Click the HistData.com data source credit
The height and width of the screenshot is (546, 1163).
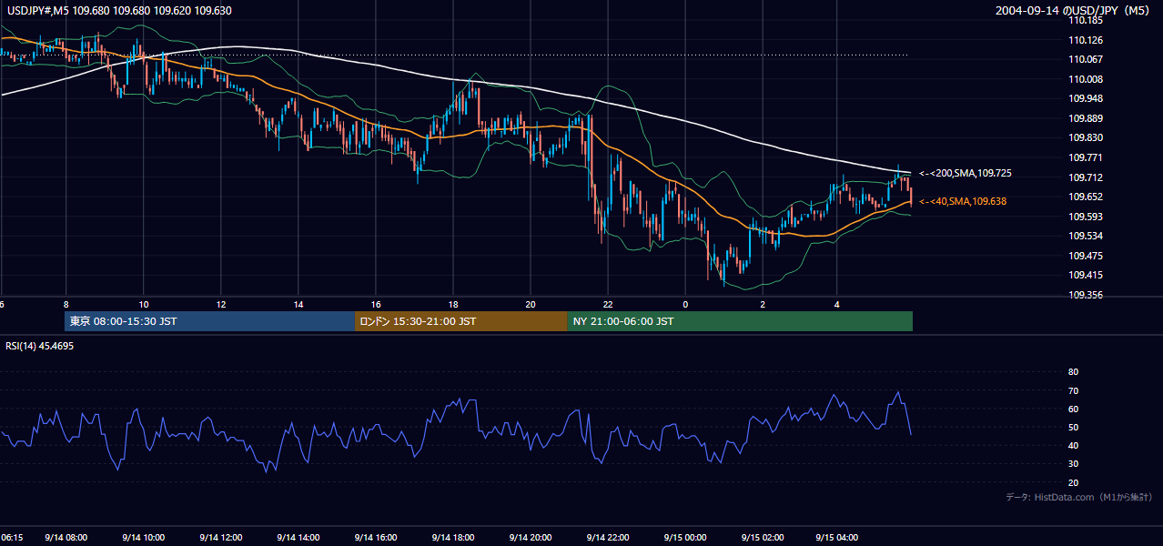[1079, 497]
